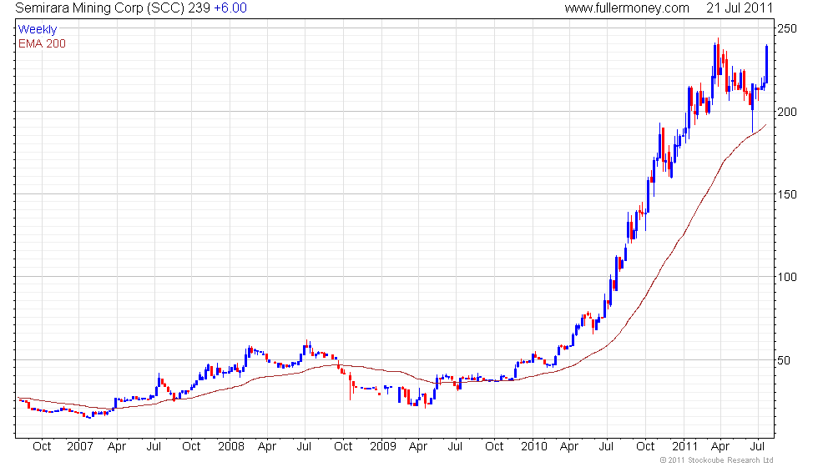The width and height of the screenshot is (818, 467).
Task: Click the latest tall blue weekly candle
Action: (766, 63)
